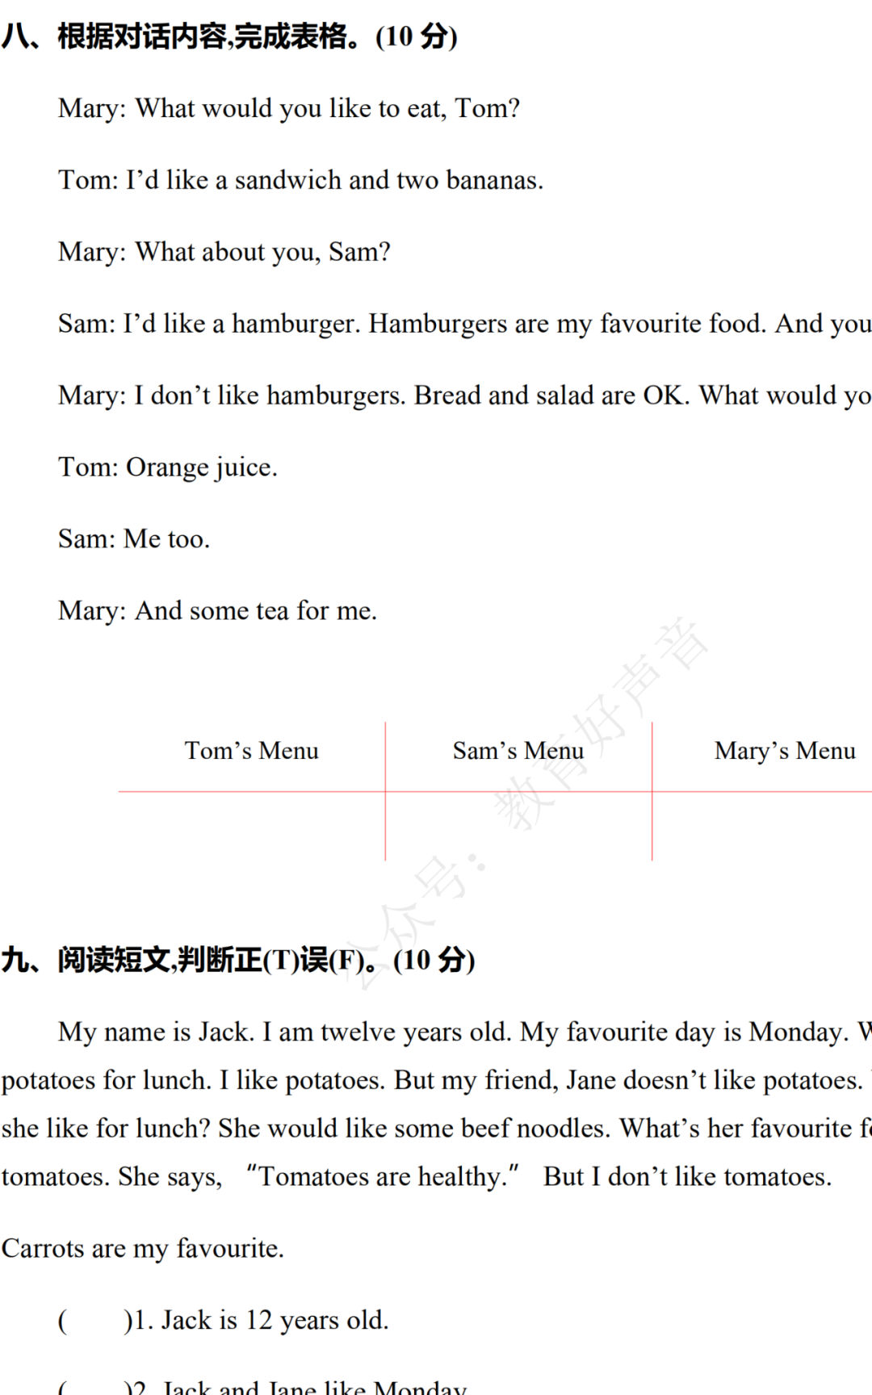Click statement '1. Jack is 12 years old.'

click(x=262, y=1321)
